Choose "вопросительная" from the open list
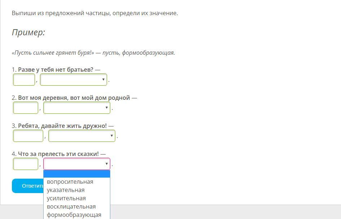 70,182
